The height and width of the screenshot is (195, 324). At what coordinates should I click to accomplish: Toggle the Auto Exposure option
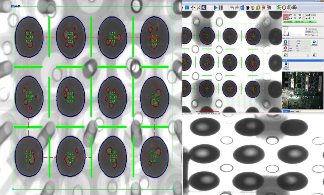[306, 29]
